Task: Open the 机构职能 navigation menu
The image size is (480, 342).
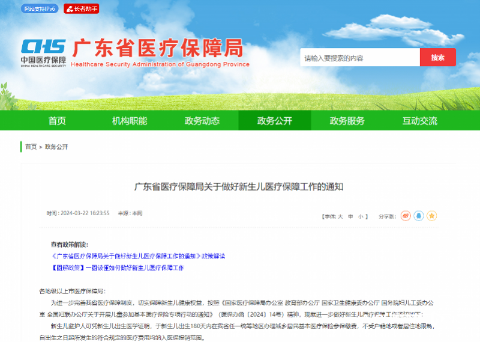Action: coord(130,121)
